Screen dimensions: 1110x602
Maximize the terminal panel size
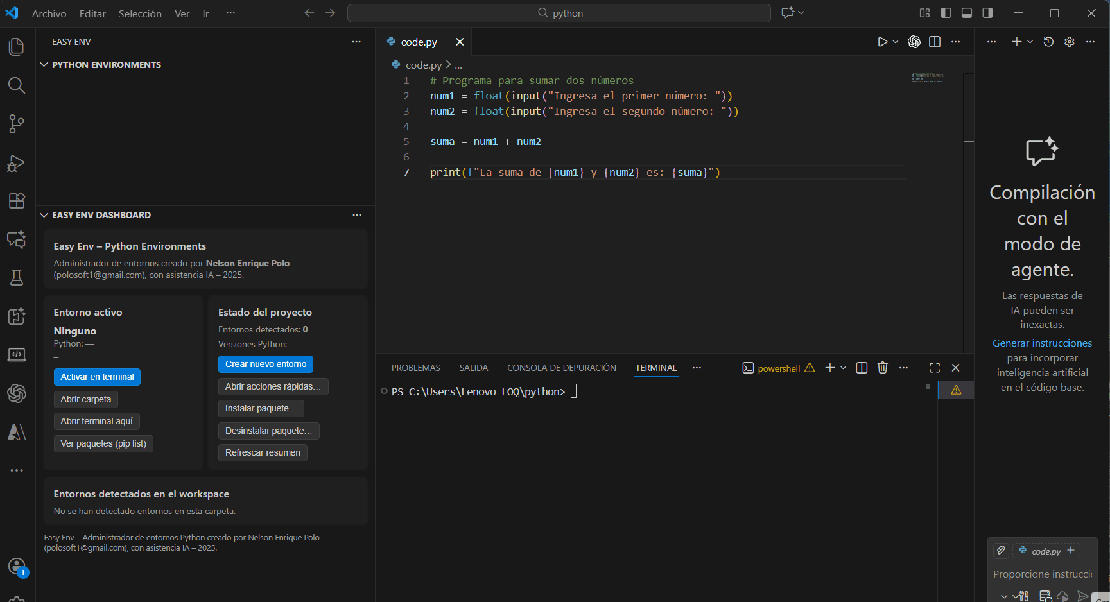[x=935, y=368]
